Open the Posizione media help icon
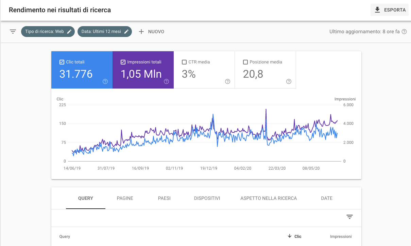The height and width of the screenshot is (246, 411). tap(289, 81)
